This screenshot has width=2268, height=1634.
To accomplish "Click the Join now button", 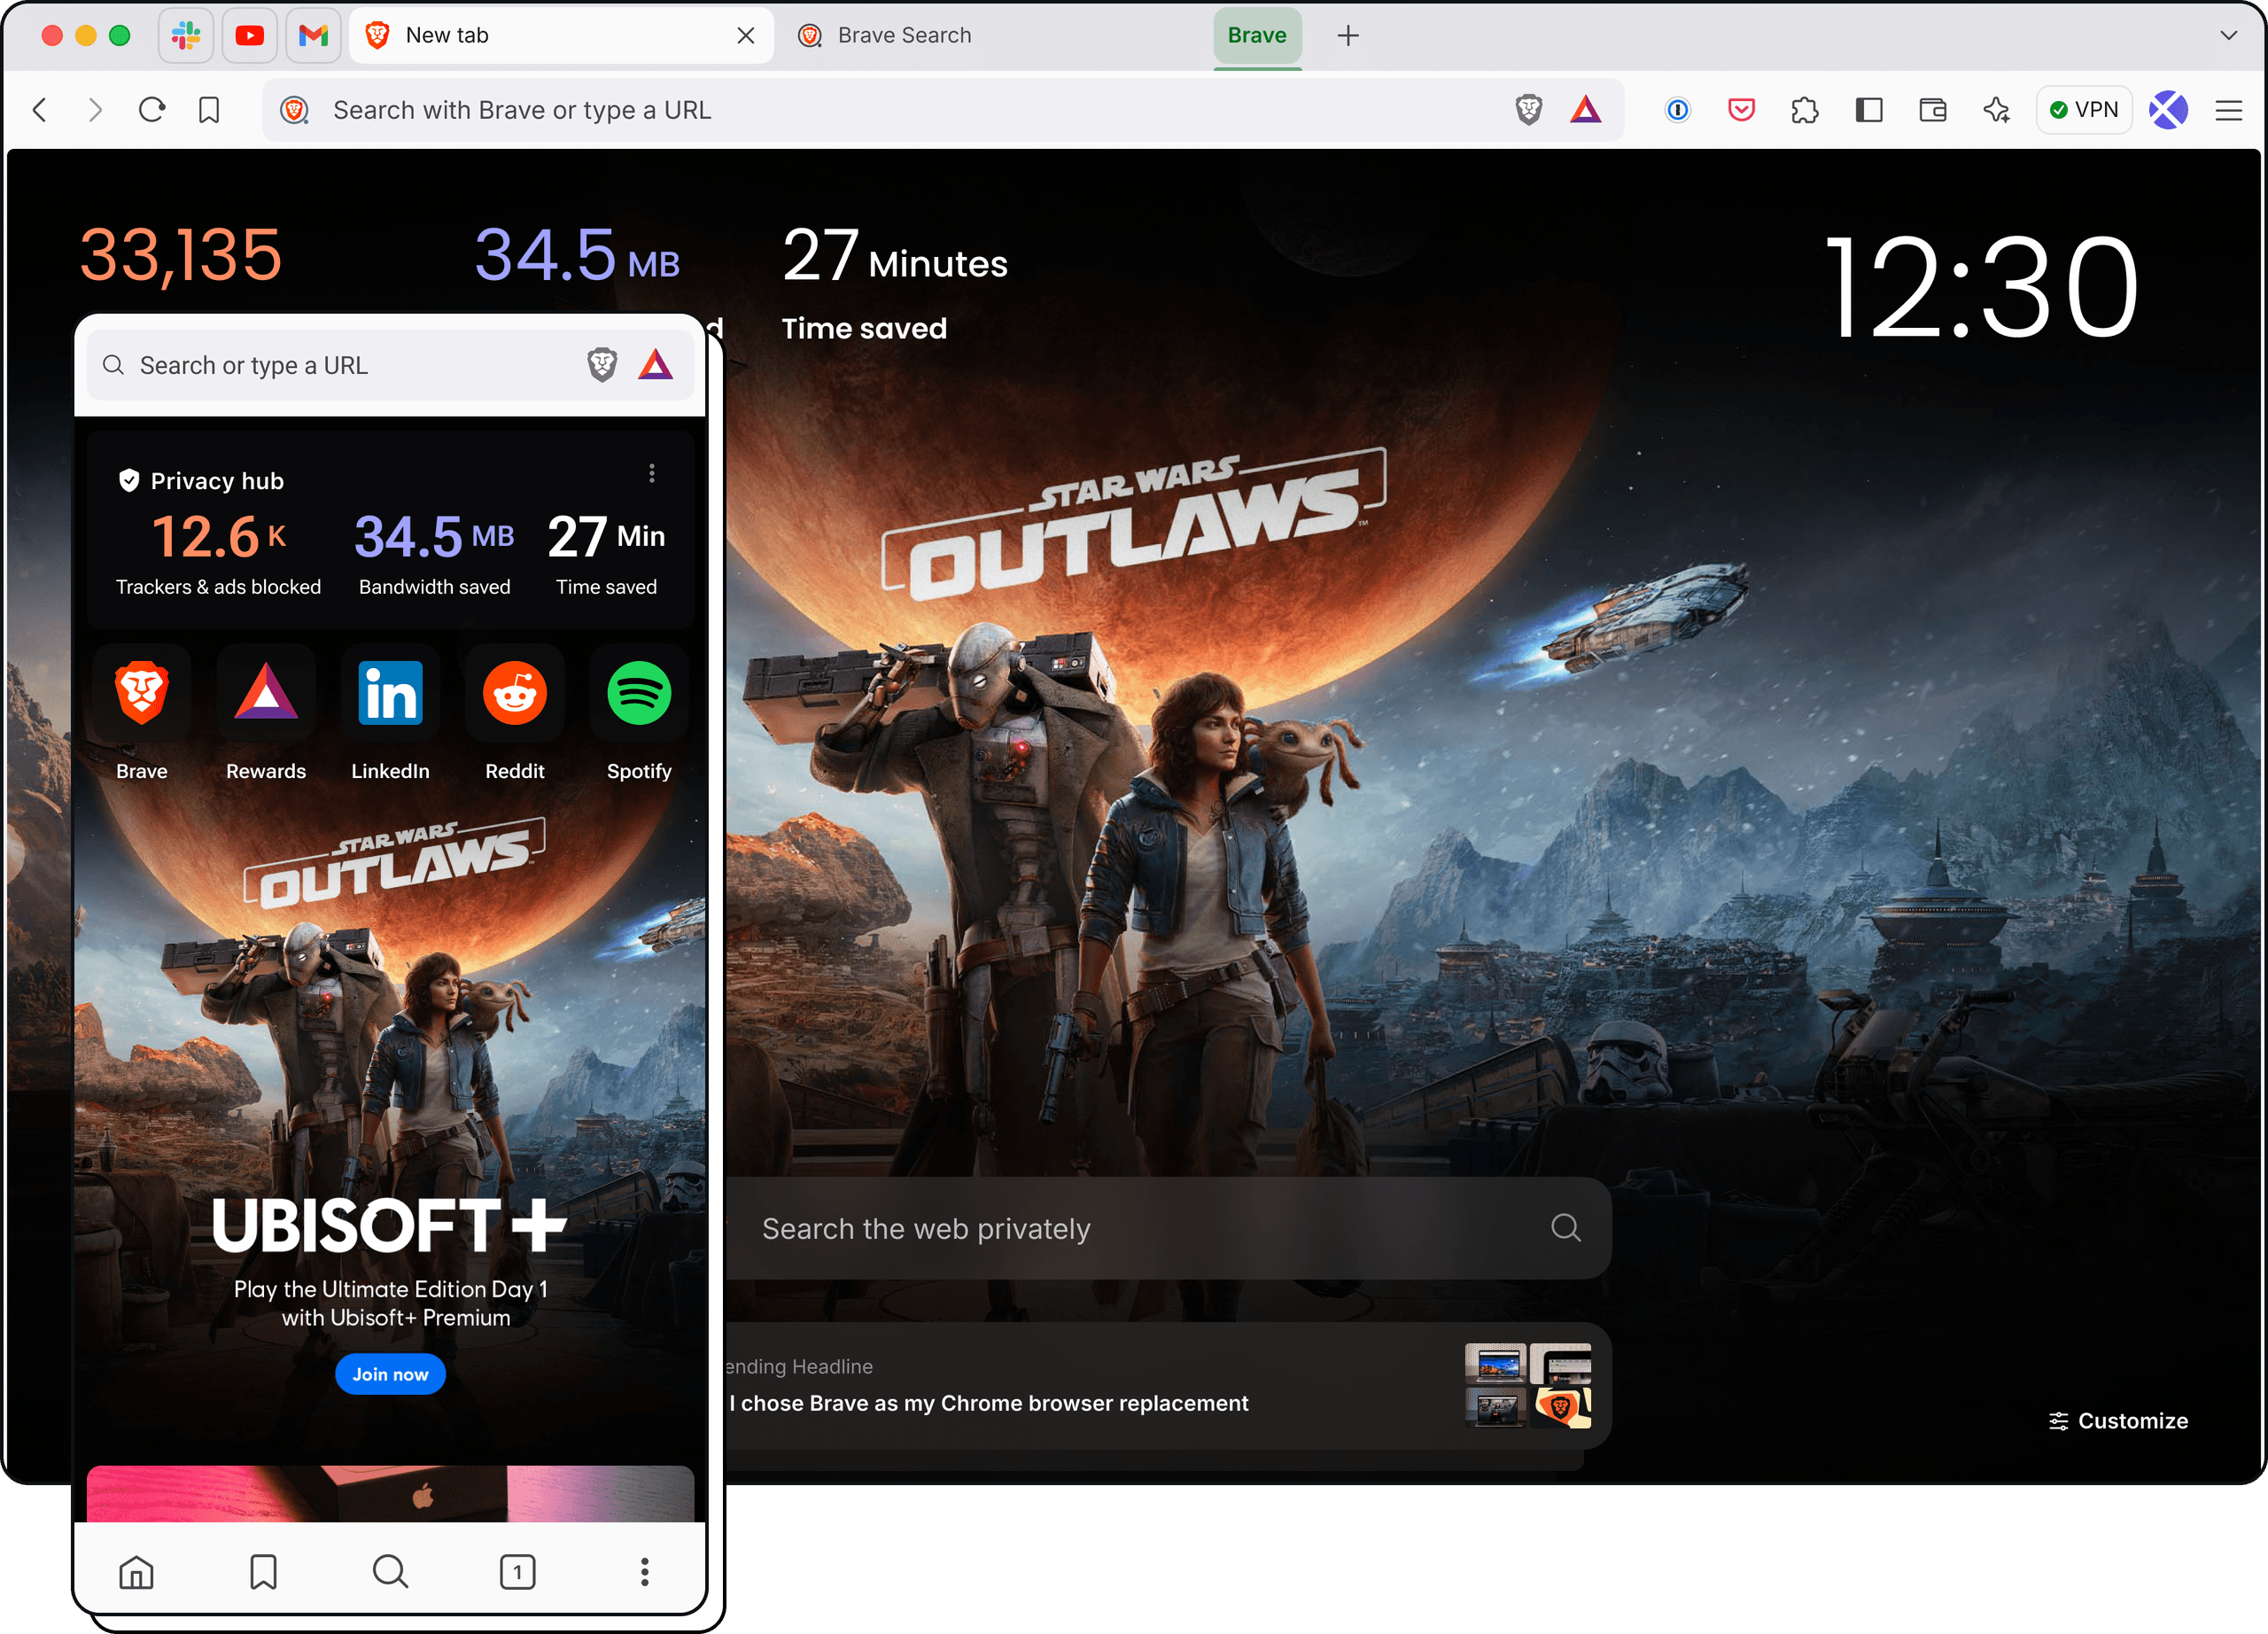I will click(390, 1375).
